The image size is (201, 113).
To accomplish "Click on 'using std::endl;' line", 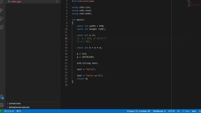I will 82,13.
